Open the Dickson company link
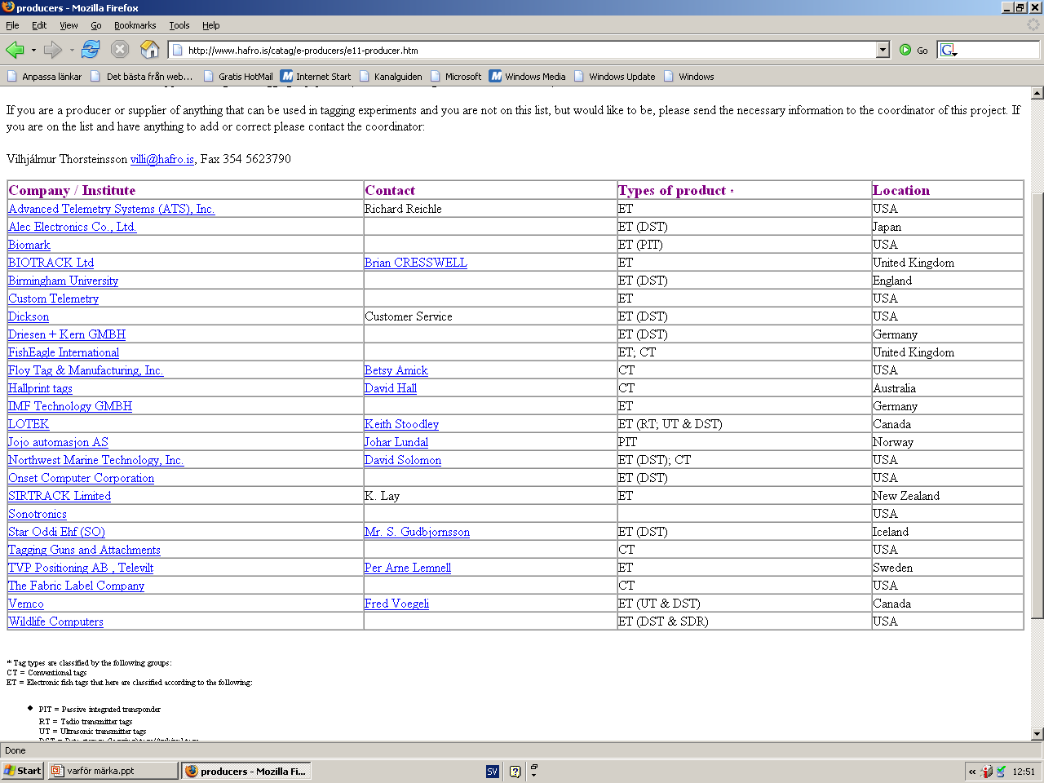Screen dimensions: 1044x783 29,316
